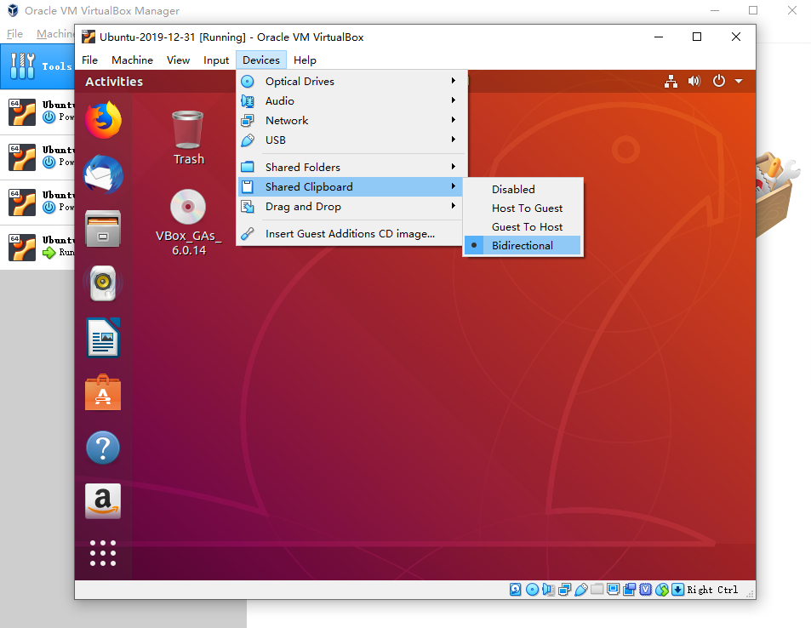
Task: Expand the Audio submenu arrow
Action: pos(453,100)
